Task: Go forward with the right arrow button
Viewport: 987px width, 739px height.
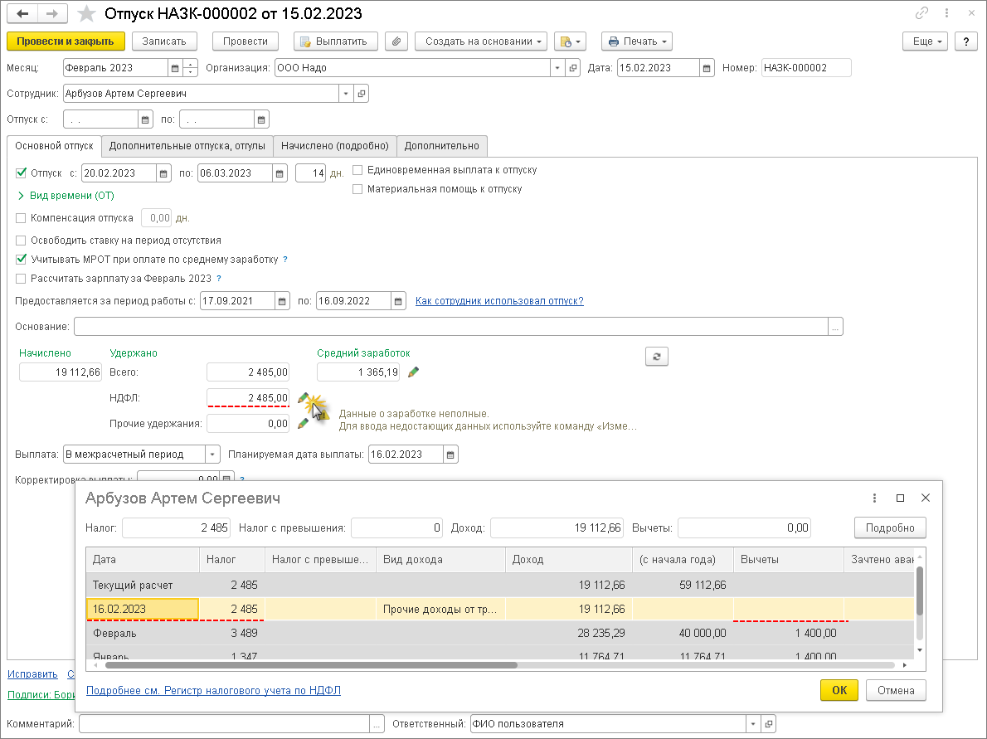Action: [x=53, y=13]
